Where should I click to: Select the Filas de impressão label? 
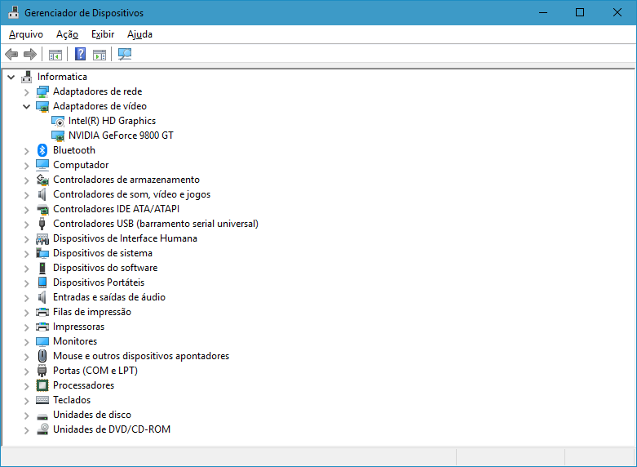[92, 312]
